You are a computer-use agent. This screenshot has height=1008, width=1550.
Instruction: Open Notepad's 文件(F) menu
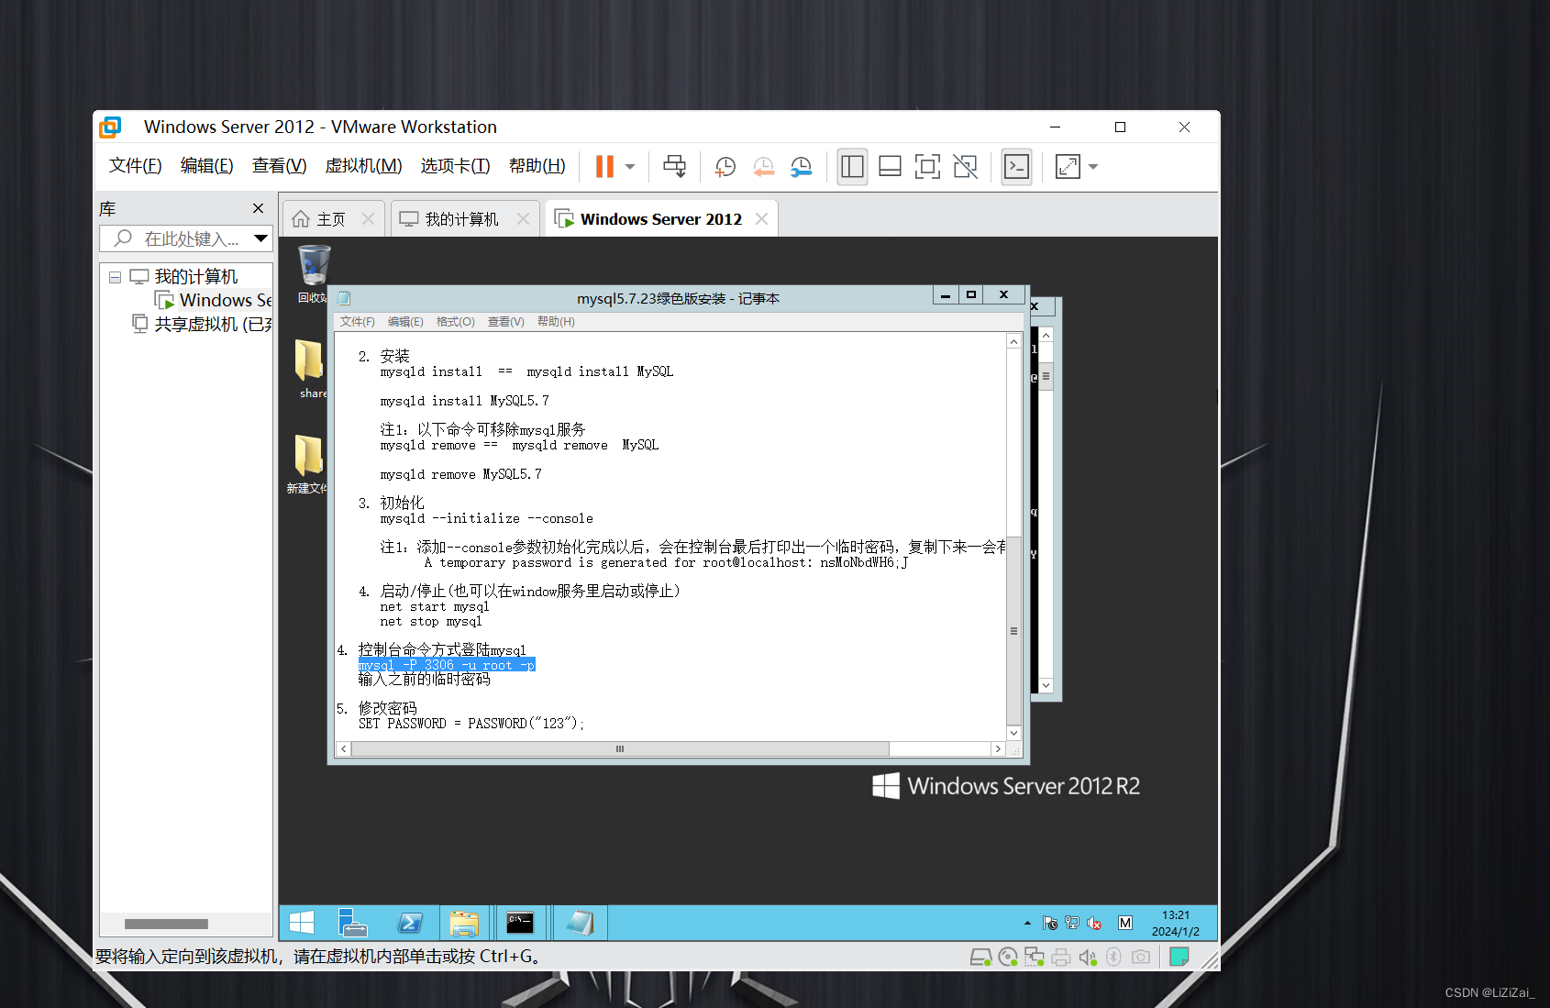click(357, 322)
